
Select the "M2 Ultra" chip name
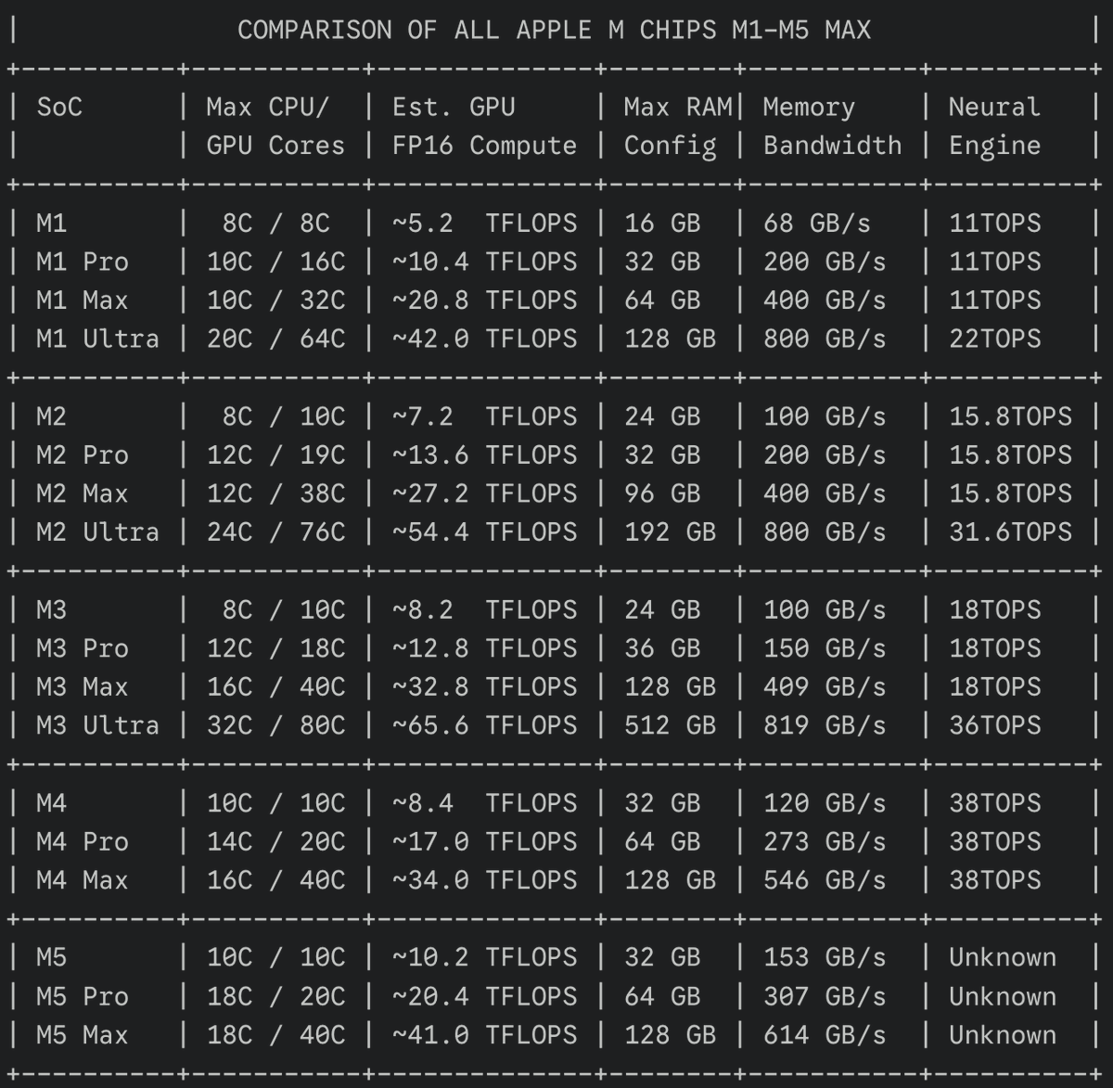click(x=97, y=531)
